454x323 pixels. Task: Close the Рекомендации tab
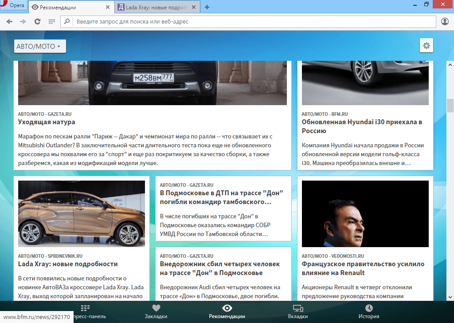pos(108,7)
